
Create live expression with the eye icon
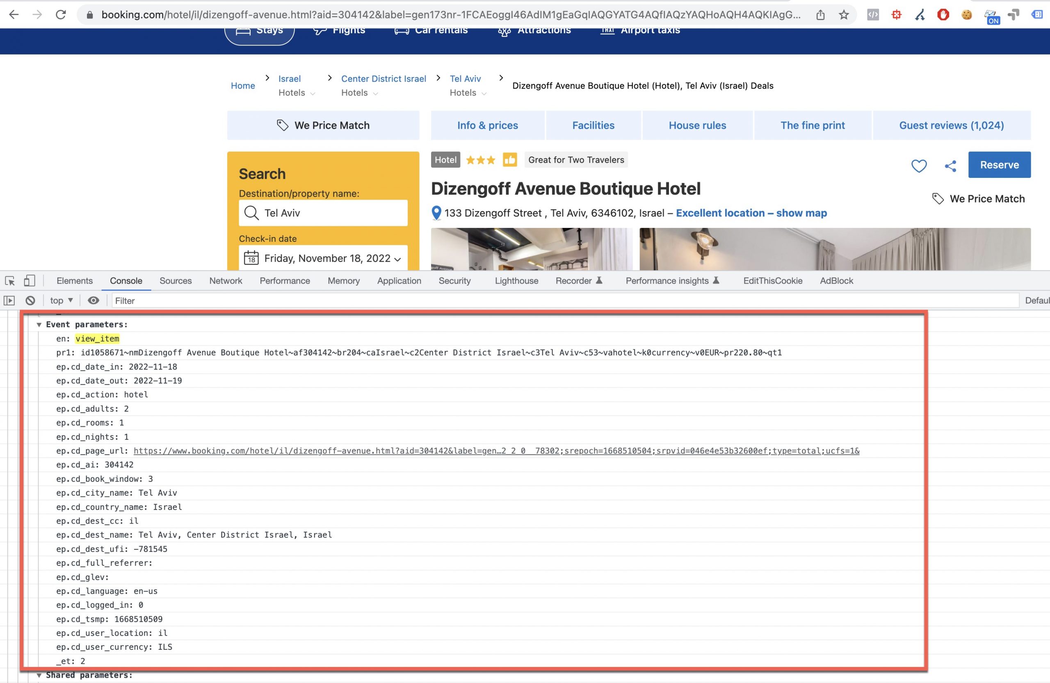pos(93,301)
